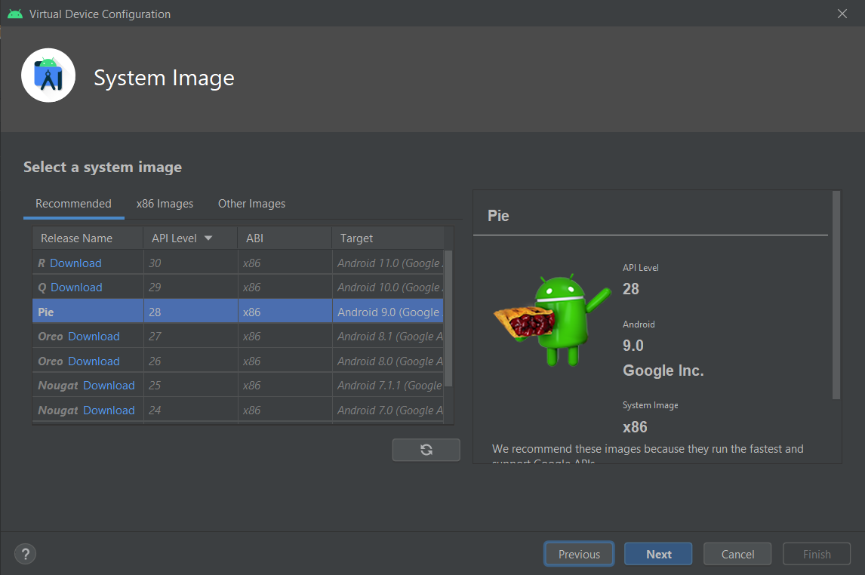Download the Oreo API 26 image

(x=94, y=361)
